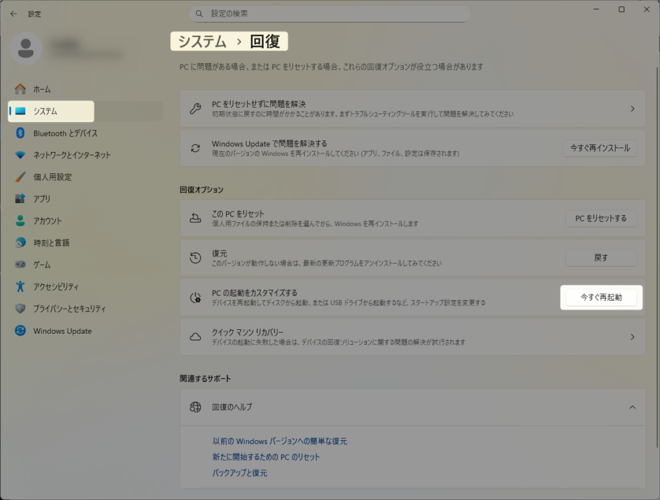Image resolution: width=660 pixels, height=500 pixels.
Task: Click the Wi-Fi network icon in sidebar
Action: [x=21, y=155]
